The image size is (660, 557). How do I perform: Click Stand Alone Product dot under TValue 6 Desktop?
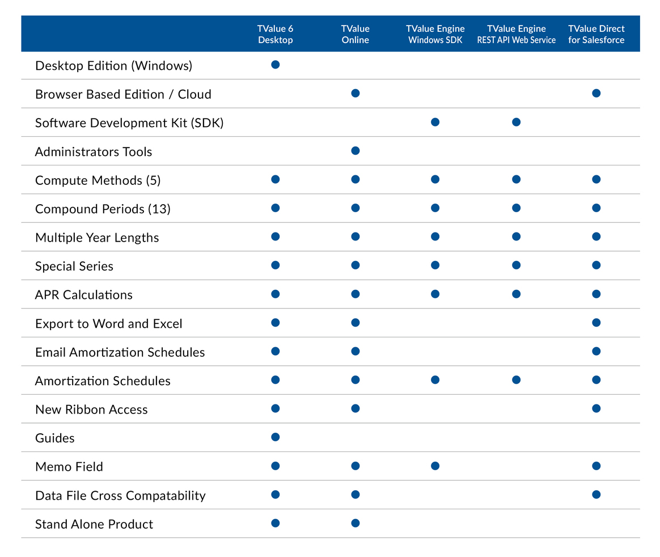tap(275, 523)
